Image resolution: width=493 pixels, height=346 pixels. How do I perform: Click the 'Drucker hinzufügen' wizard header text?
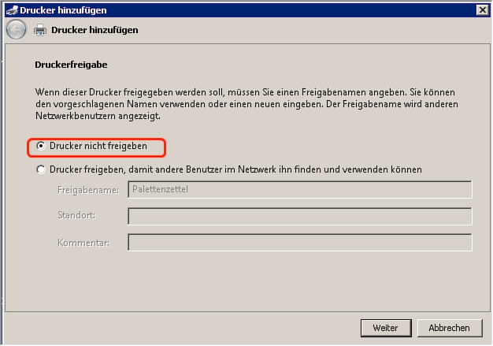click(95, 31)
